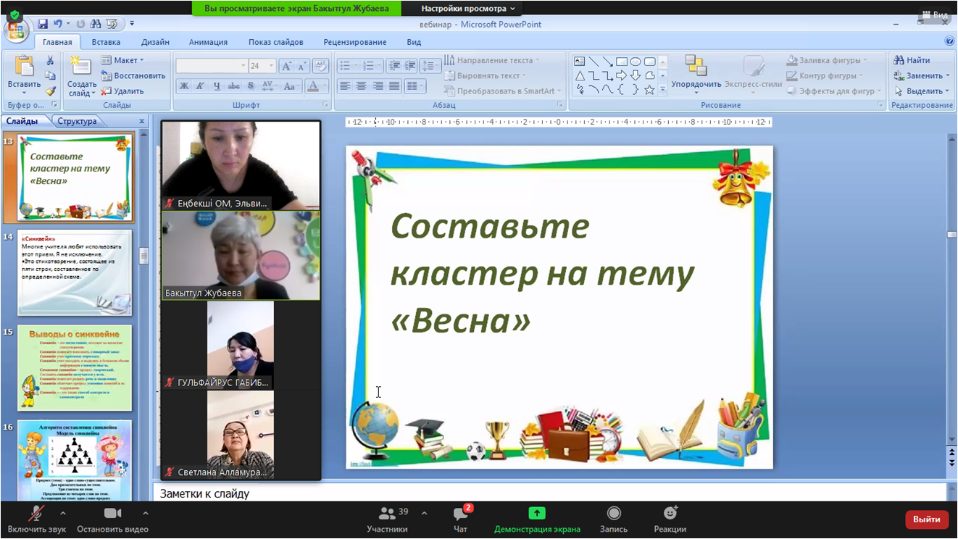958x539 pixels.
Task: Toggle bold text formatting
Action: pyautogui.click(x=184, y=86)
